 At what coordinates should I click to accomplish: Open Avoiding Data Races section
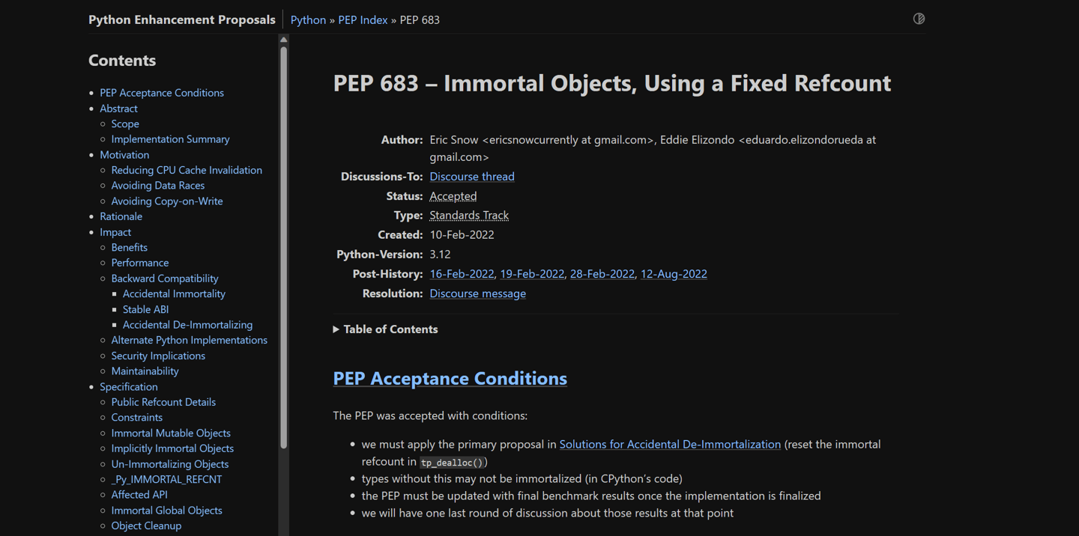point(157,185)
